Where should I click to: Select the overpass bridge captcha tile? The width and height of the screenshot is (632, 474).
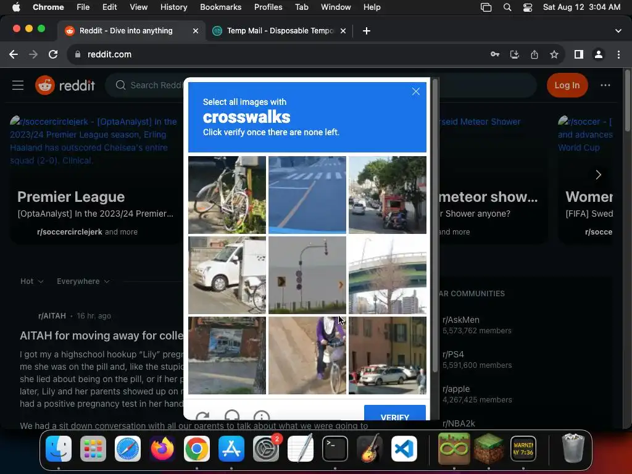pos(388,275)
